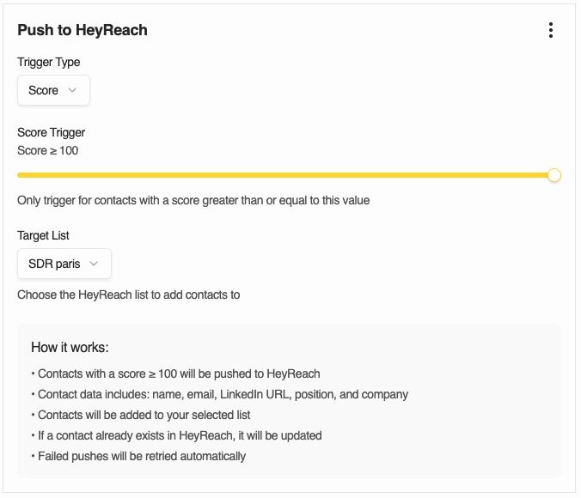
Task: Click the Target List label
Action: pyautogui.click(x=43, y=235)
